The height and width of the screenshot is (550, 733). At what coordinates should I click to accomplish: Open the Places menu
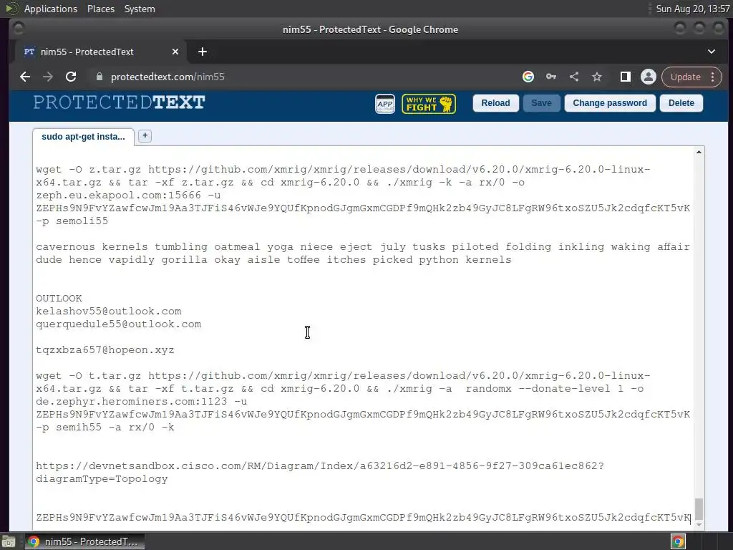pyautogui.click(x=100, y=9)
